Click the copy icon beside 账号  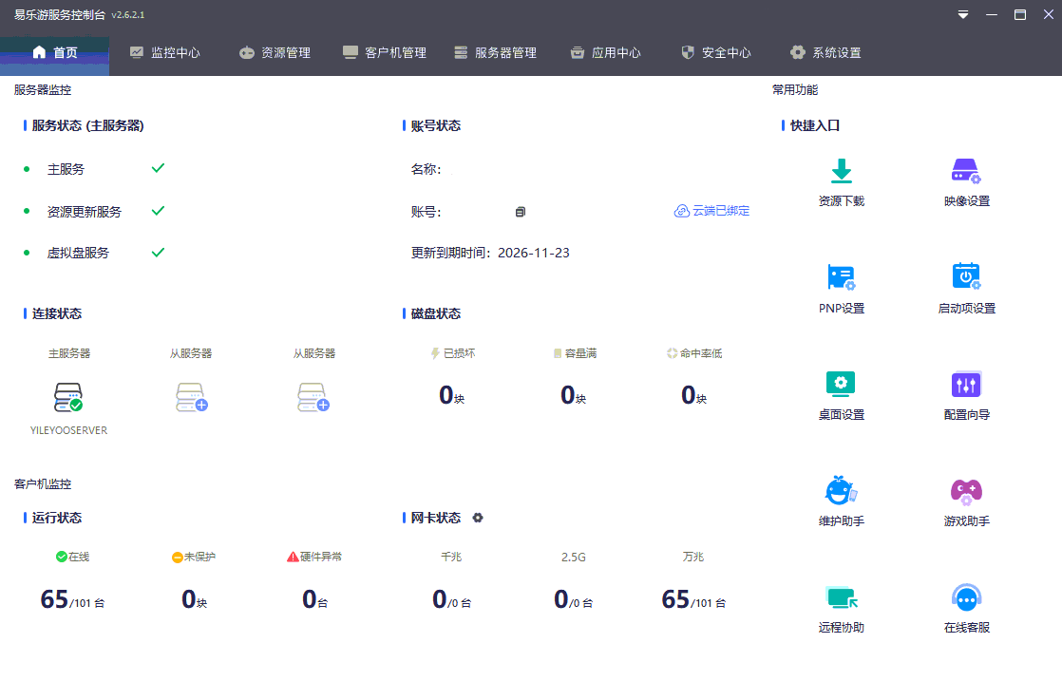(x=521, y=212)
